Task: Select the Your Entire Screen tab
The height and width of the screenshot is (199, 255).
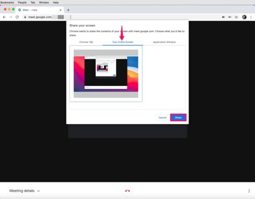Action: [123, 42]
